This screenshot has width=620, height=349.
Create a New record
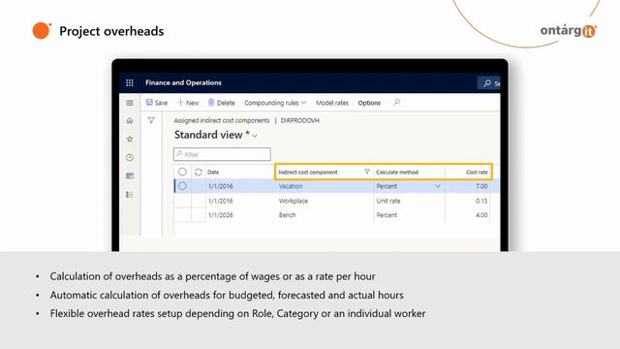pyautogui.click(x=188, y=103)
